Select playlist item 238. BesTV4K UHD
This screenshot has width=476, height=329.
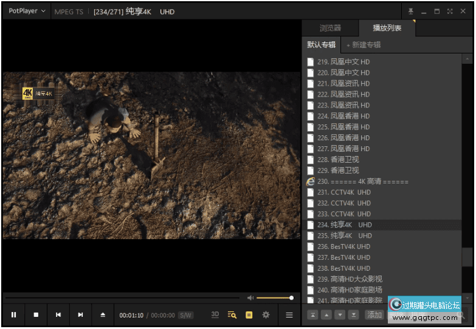pyautogui.click(x=382, y=269)
